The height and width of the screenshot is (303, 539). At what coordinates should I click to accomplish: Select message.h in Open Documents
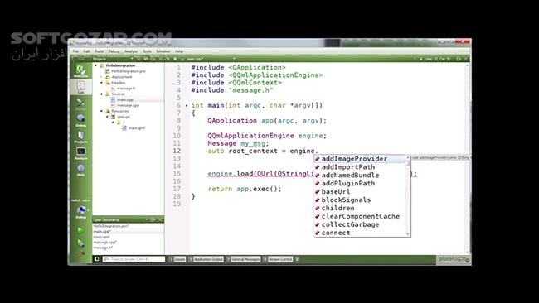pyautogui.click(x=103, y=248)
